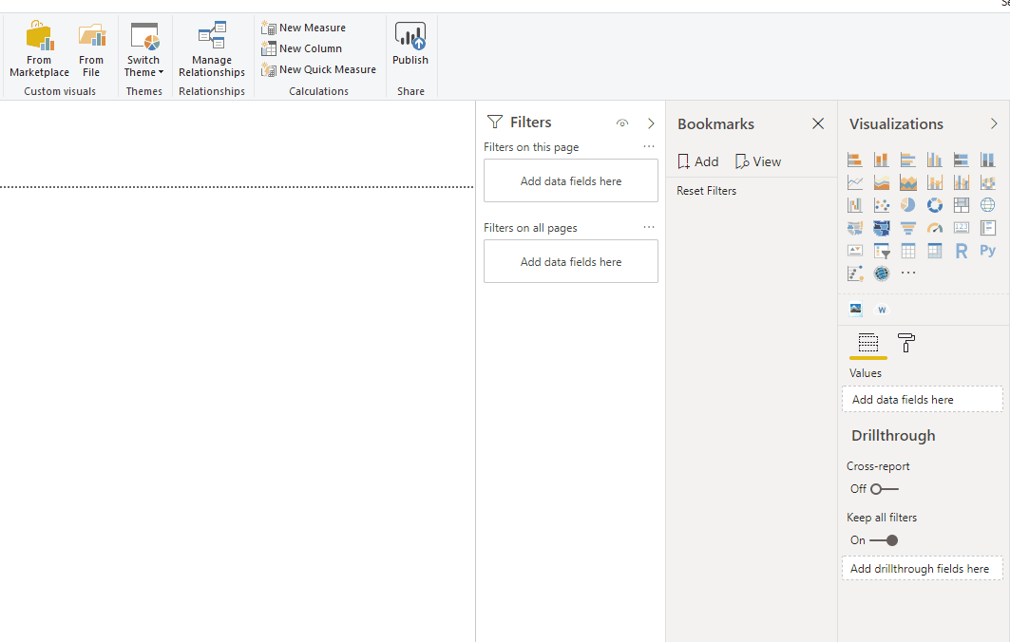Viewport: 1010px width, 642px height.
Task: Click Reset Filters in Bookmarks pane
Action: coord(706,190)
